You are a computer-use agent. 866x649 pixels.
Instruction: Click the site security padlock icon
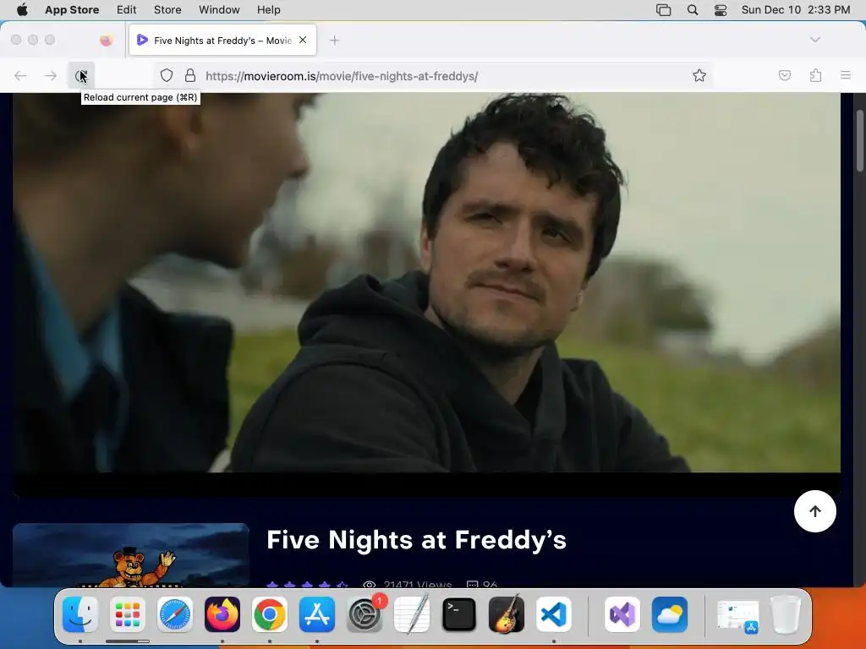click(190, 75)
